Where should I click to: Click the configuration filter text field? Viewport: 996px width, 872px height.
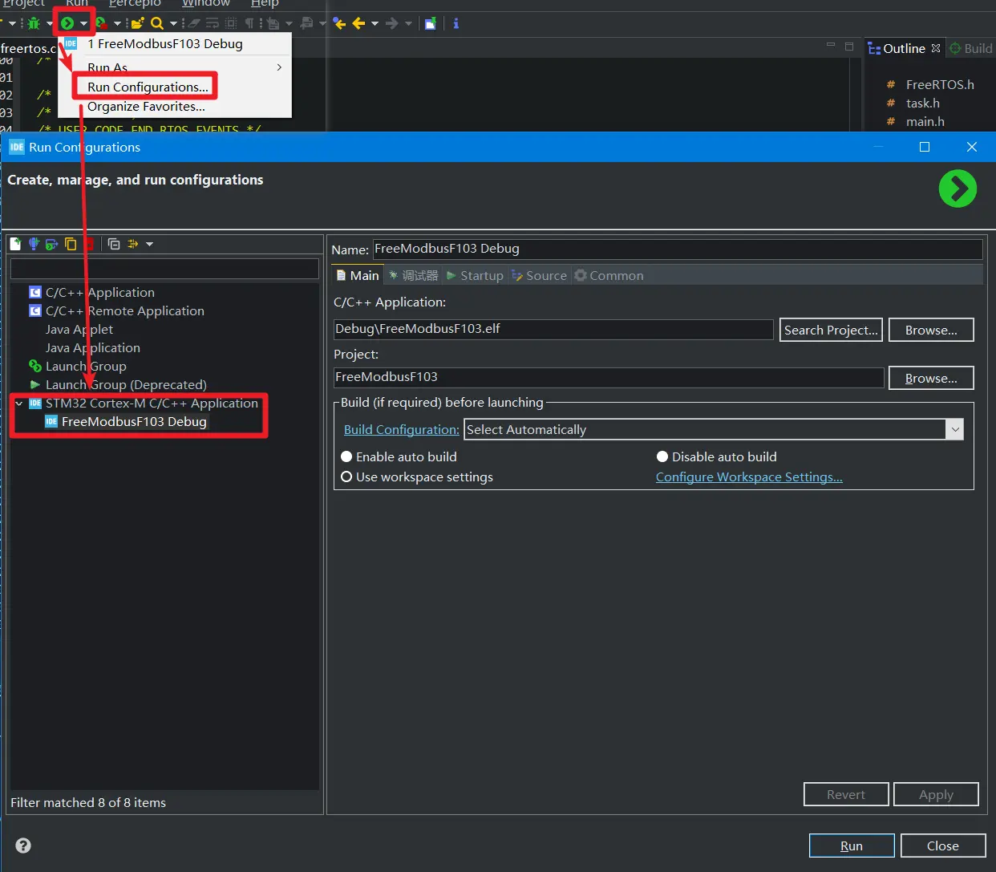tap(164, 268)
